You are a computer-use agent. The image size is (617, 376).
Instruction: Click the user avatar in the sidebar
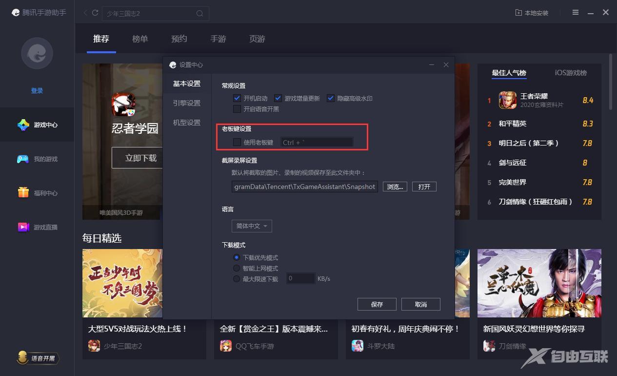tap(37, 53)
